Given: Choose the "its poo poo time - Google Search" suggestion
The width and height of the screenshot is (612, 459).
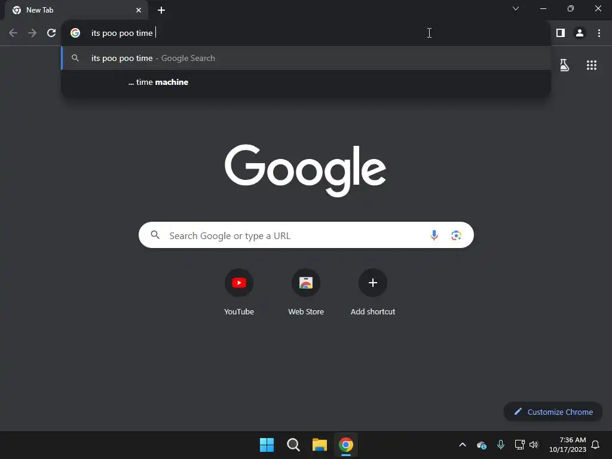Looking at the screenshot, I should point(306,58).
